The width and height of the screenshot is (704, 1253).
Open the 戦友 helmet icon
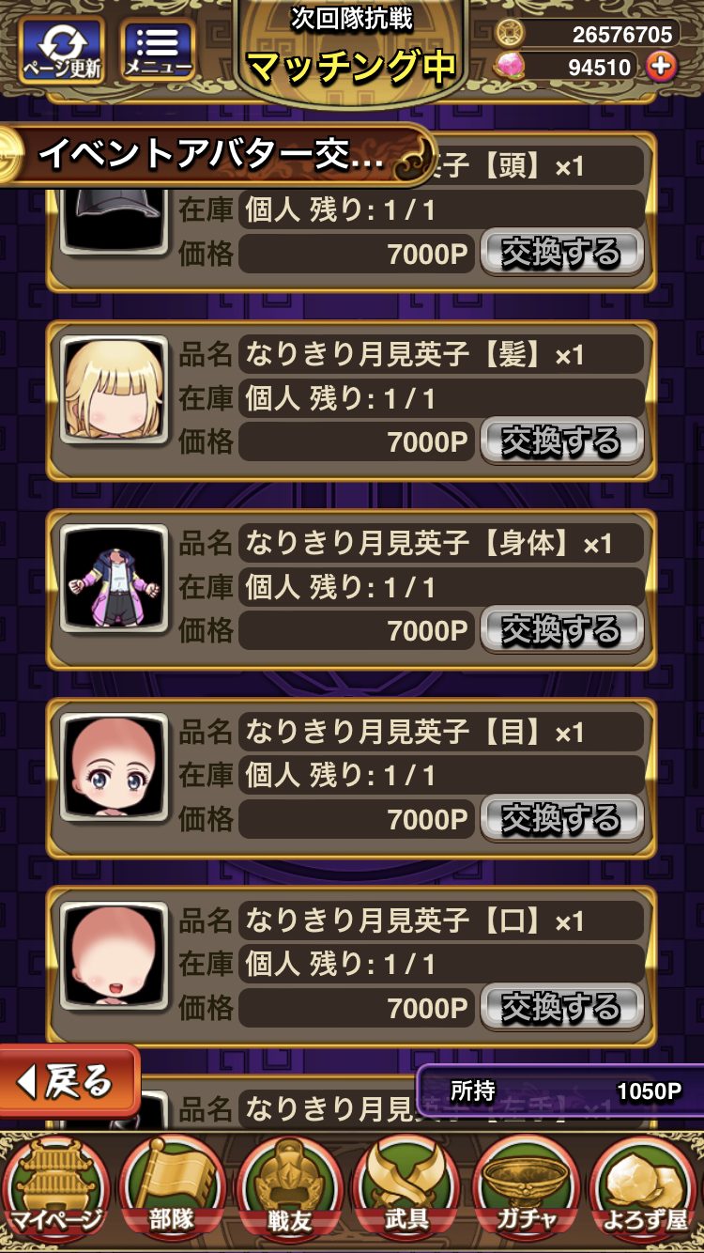pos(289,1187)
